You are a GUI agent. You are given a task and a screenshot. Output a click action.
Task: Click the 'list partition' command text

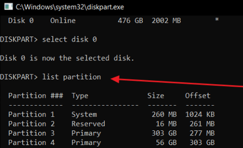(x=71, y=77)
